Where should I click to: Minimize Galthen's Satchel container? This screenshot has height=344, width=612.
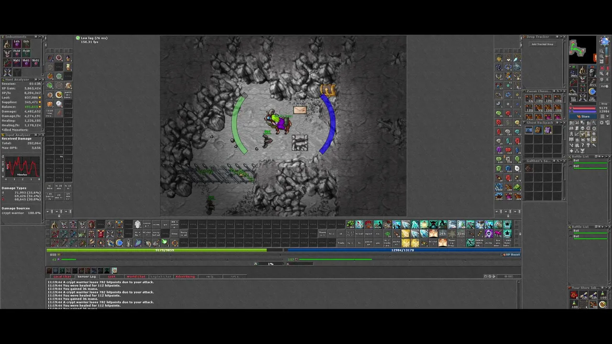[x=561, y=161]
